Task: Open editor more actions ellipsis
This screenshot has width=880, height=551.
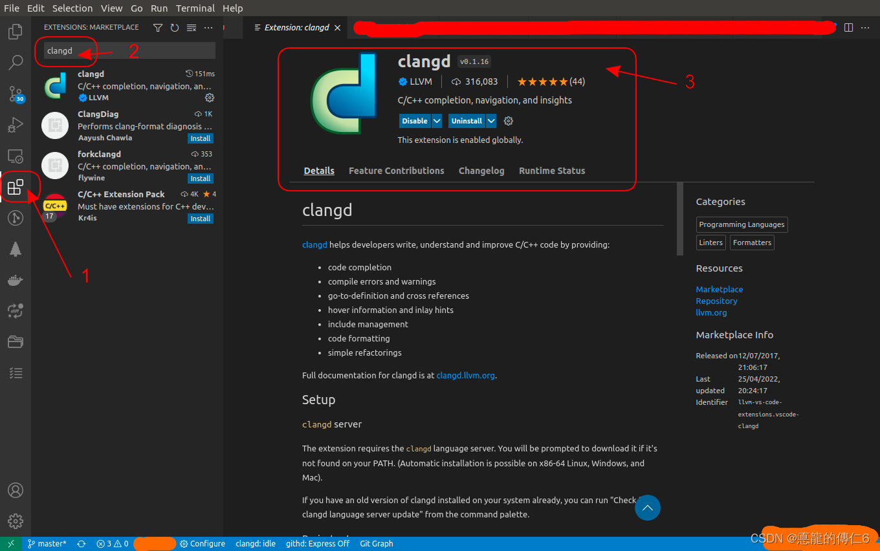Action: click(x=866, y=28)
